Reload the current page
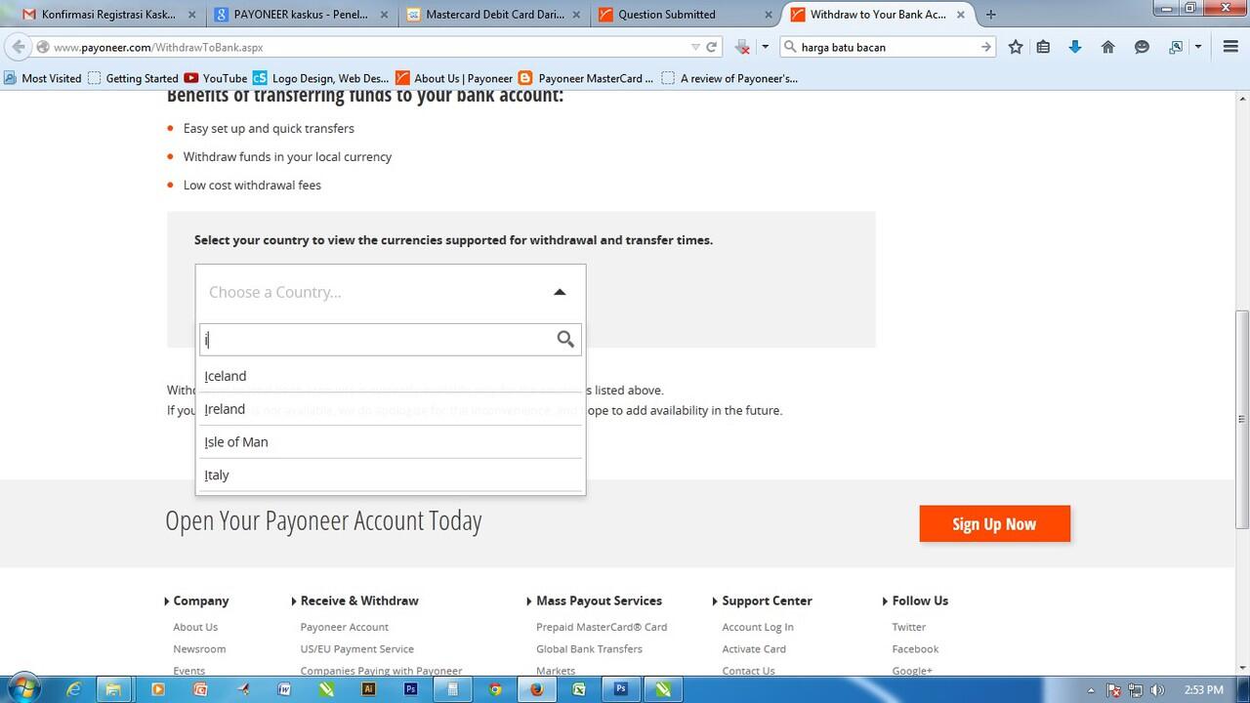This screenshot has width=1250, height=703. click(x=712, y=47)
